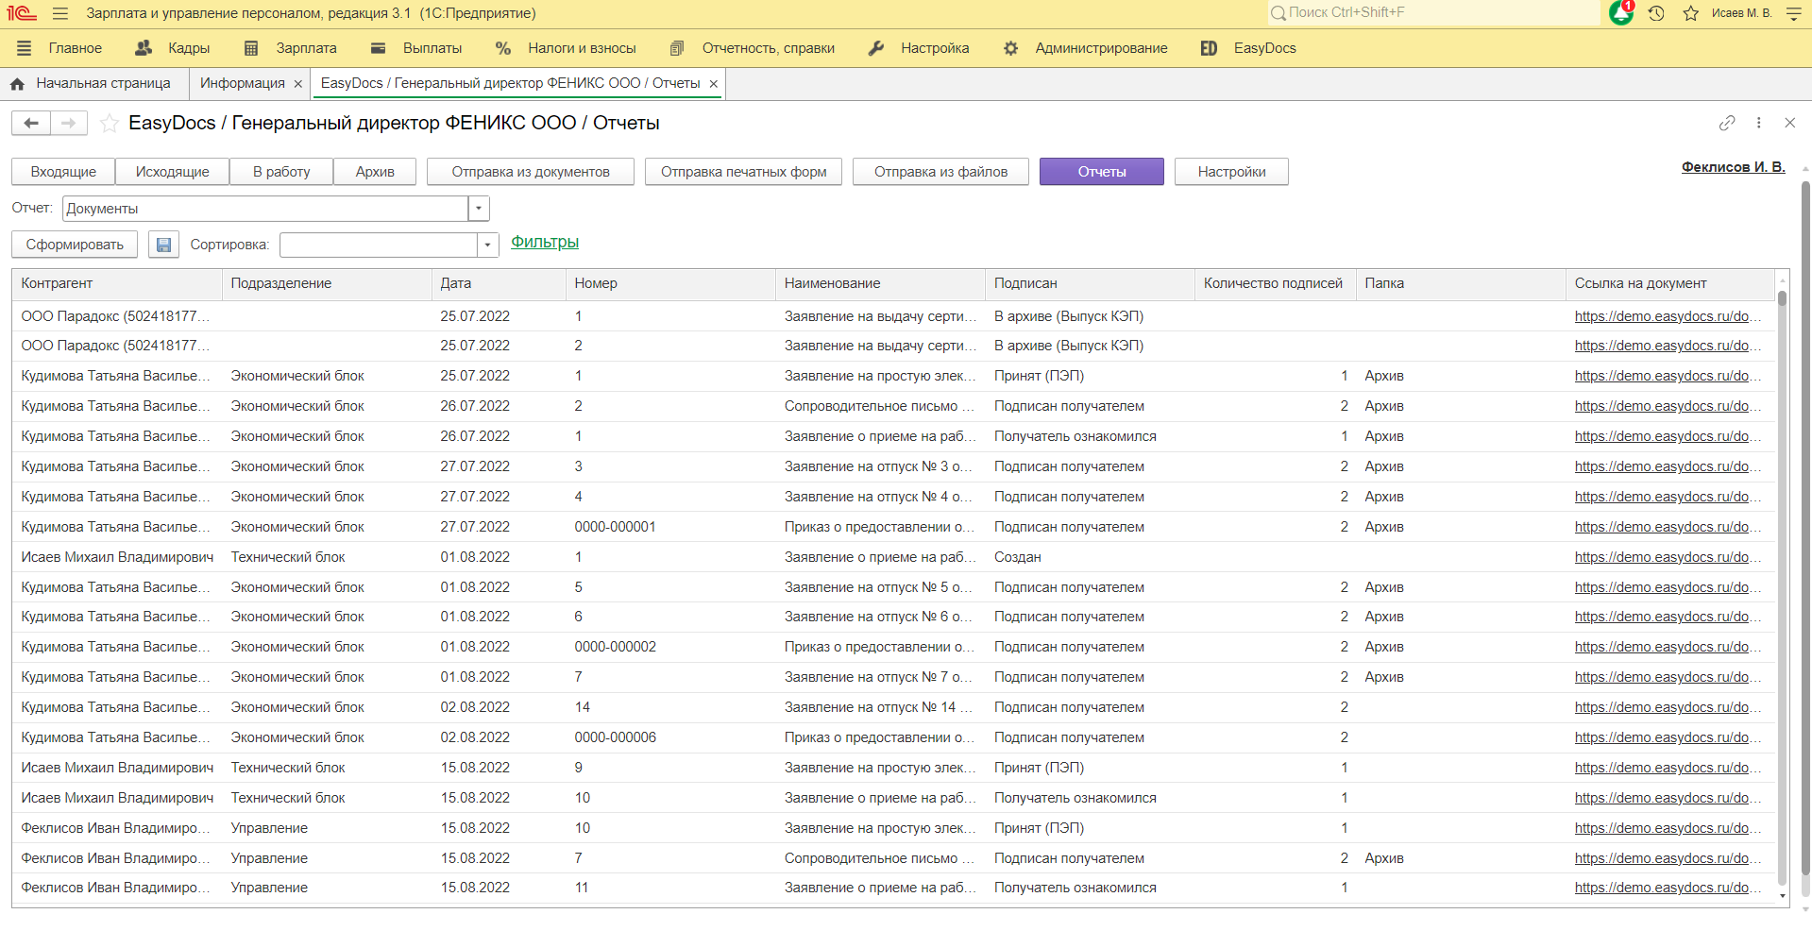Select the Создан status cell
Viewport: 1812px width, 931px height.
(x=1090, y=557)
